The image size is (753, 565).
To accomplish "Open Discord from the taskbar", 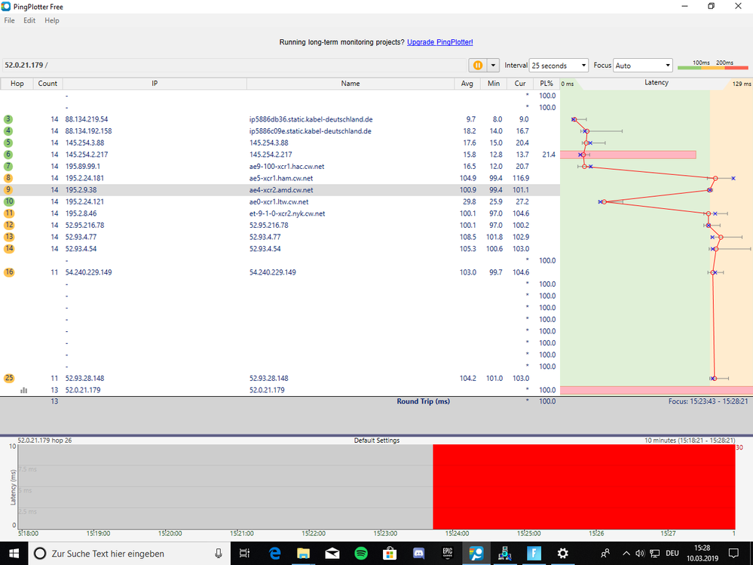I will [418, 554].
